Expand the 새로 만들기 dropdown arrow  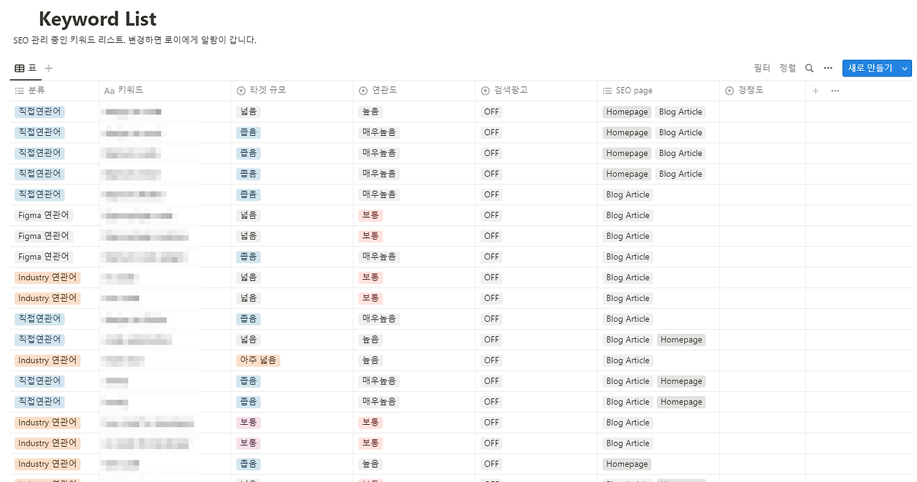[905, 68]
